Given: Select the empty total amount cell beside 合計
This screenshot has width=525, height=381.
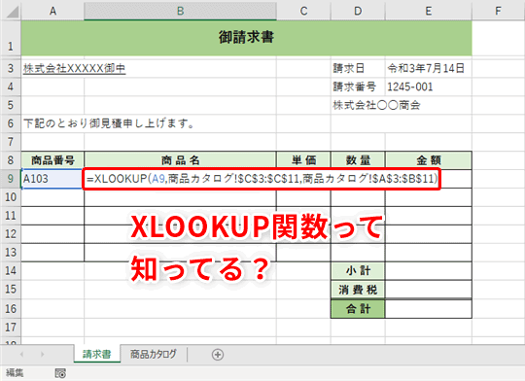Looking at the screenshot, I should tap(428, 309).
